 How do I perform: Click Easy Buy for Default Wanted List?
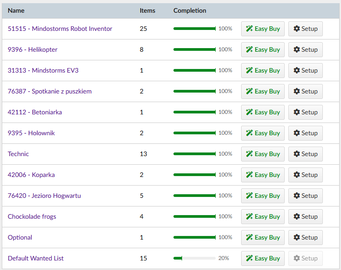[262, 258]
